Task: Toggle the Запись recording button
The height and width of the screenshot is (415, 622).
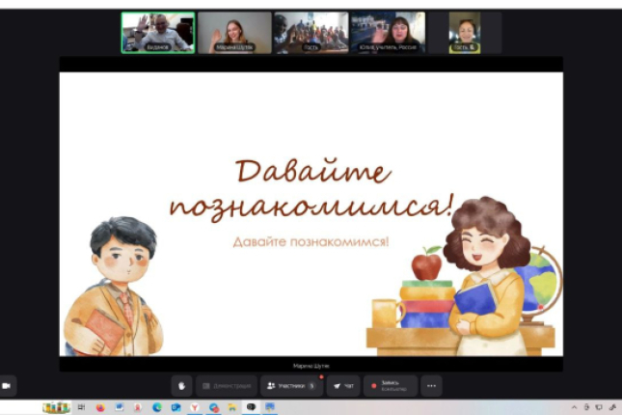Action: pyautogui.click(x=391, y=386)
